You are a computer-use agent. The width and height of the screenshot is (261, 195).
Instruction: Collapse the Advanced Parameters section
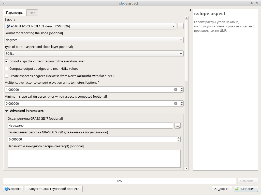7,111
